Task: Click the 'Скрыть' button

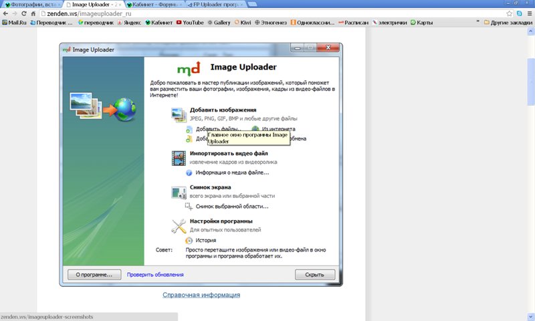Action: pyautogui.click(x=315, y=275)
